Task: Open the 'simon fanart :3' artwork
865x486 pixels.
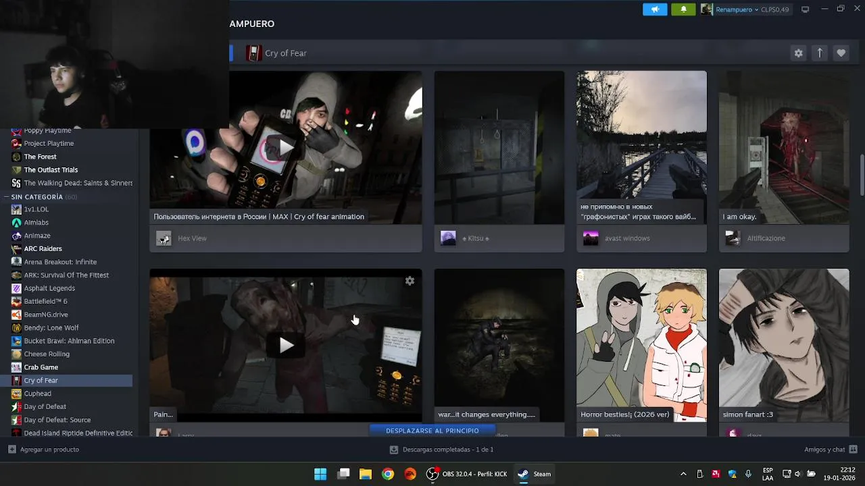Action: coord(784,345)
